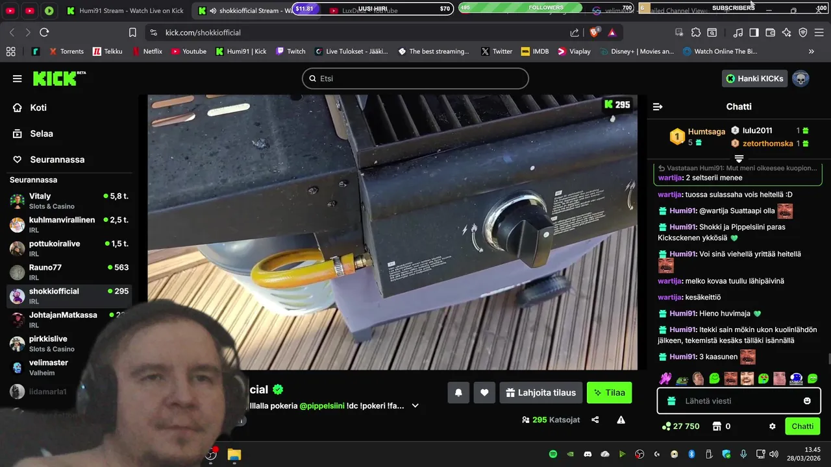Open Brave Rewards triangle icon
831x467 pixels.
612,32
